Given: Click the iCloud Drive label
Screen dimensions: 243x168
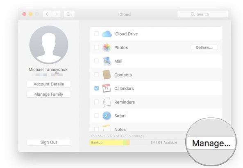Looking at the screenshot, I should click(x=126, y=34).
